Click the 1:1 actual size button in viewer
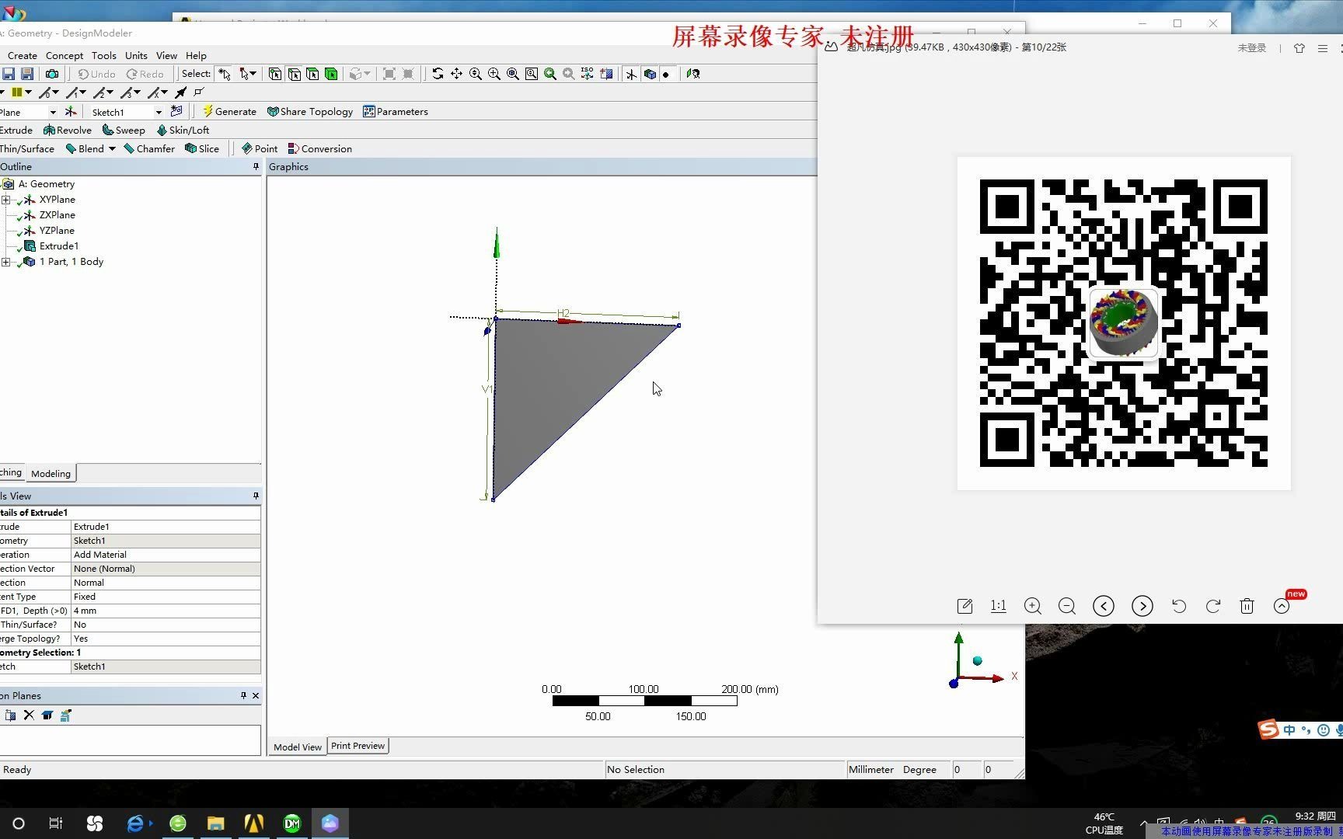The height and width of the screenshot is (839, 1343). pyautogui.click(x=999, y=606)
